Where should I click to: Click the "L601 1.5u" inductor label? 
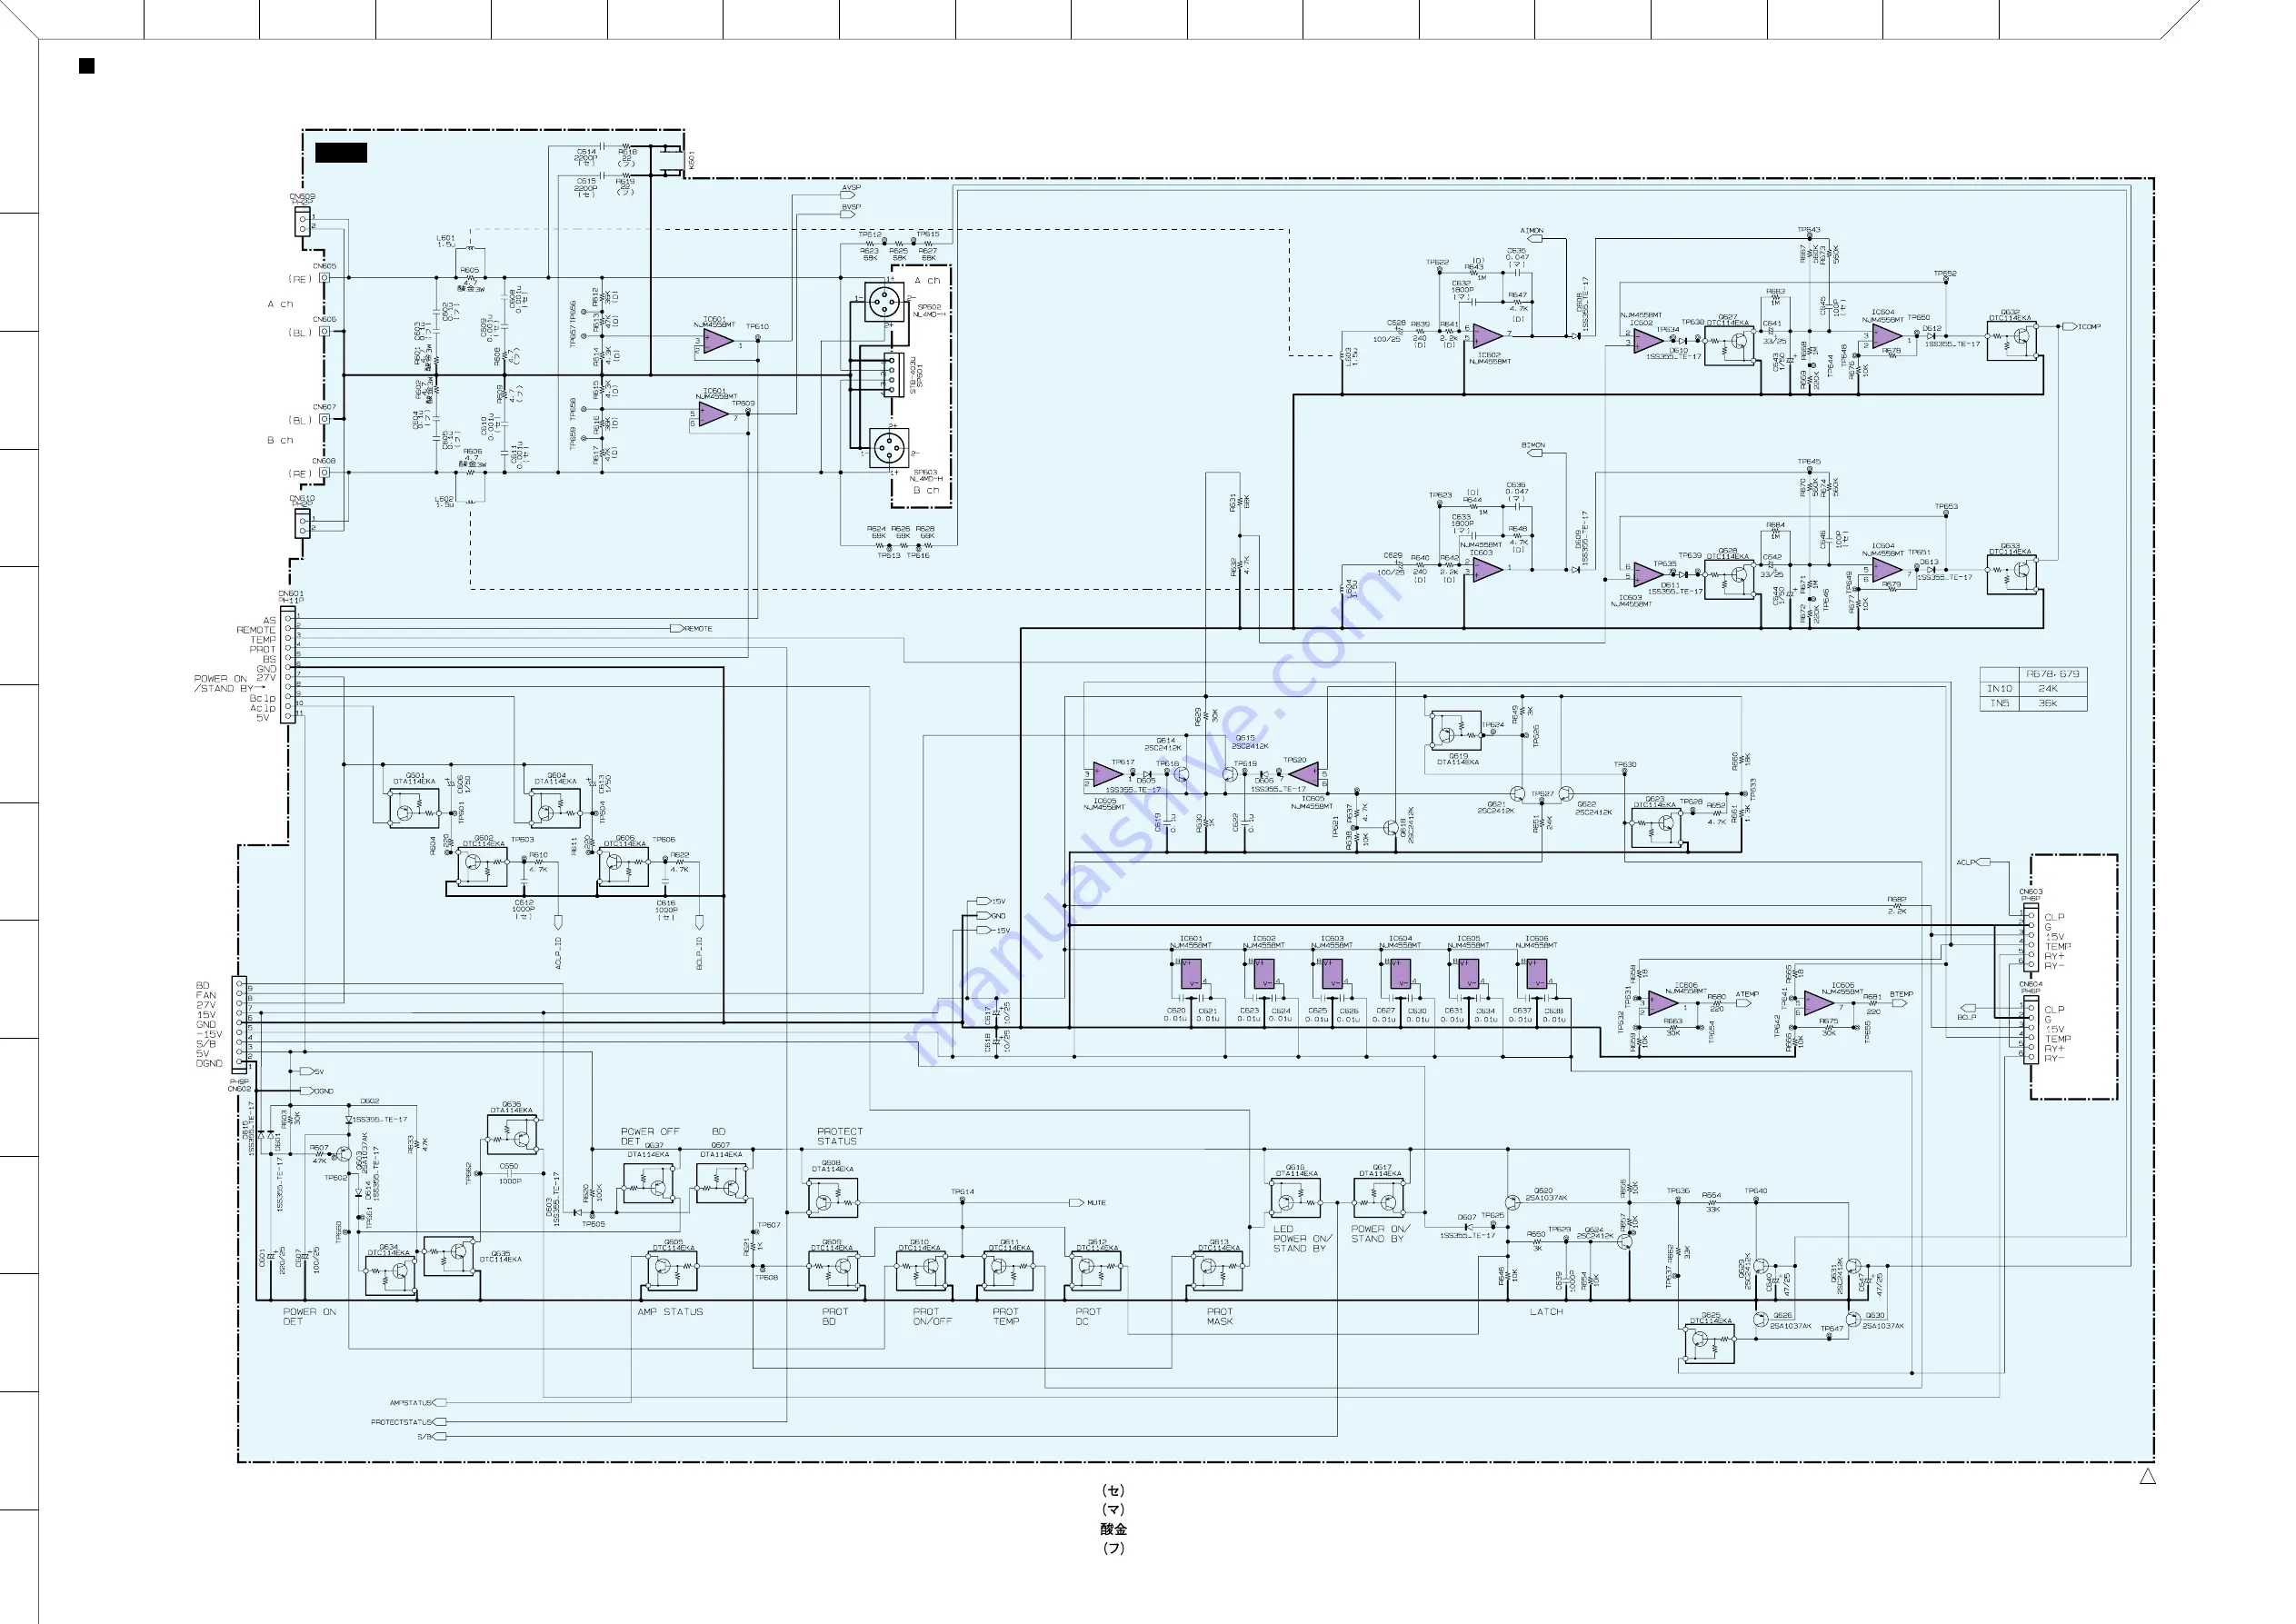click(x=446, y=241)
